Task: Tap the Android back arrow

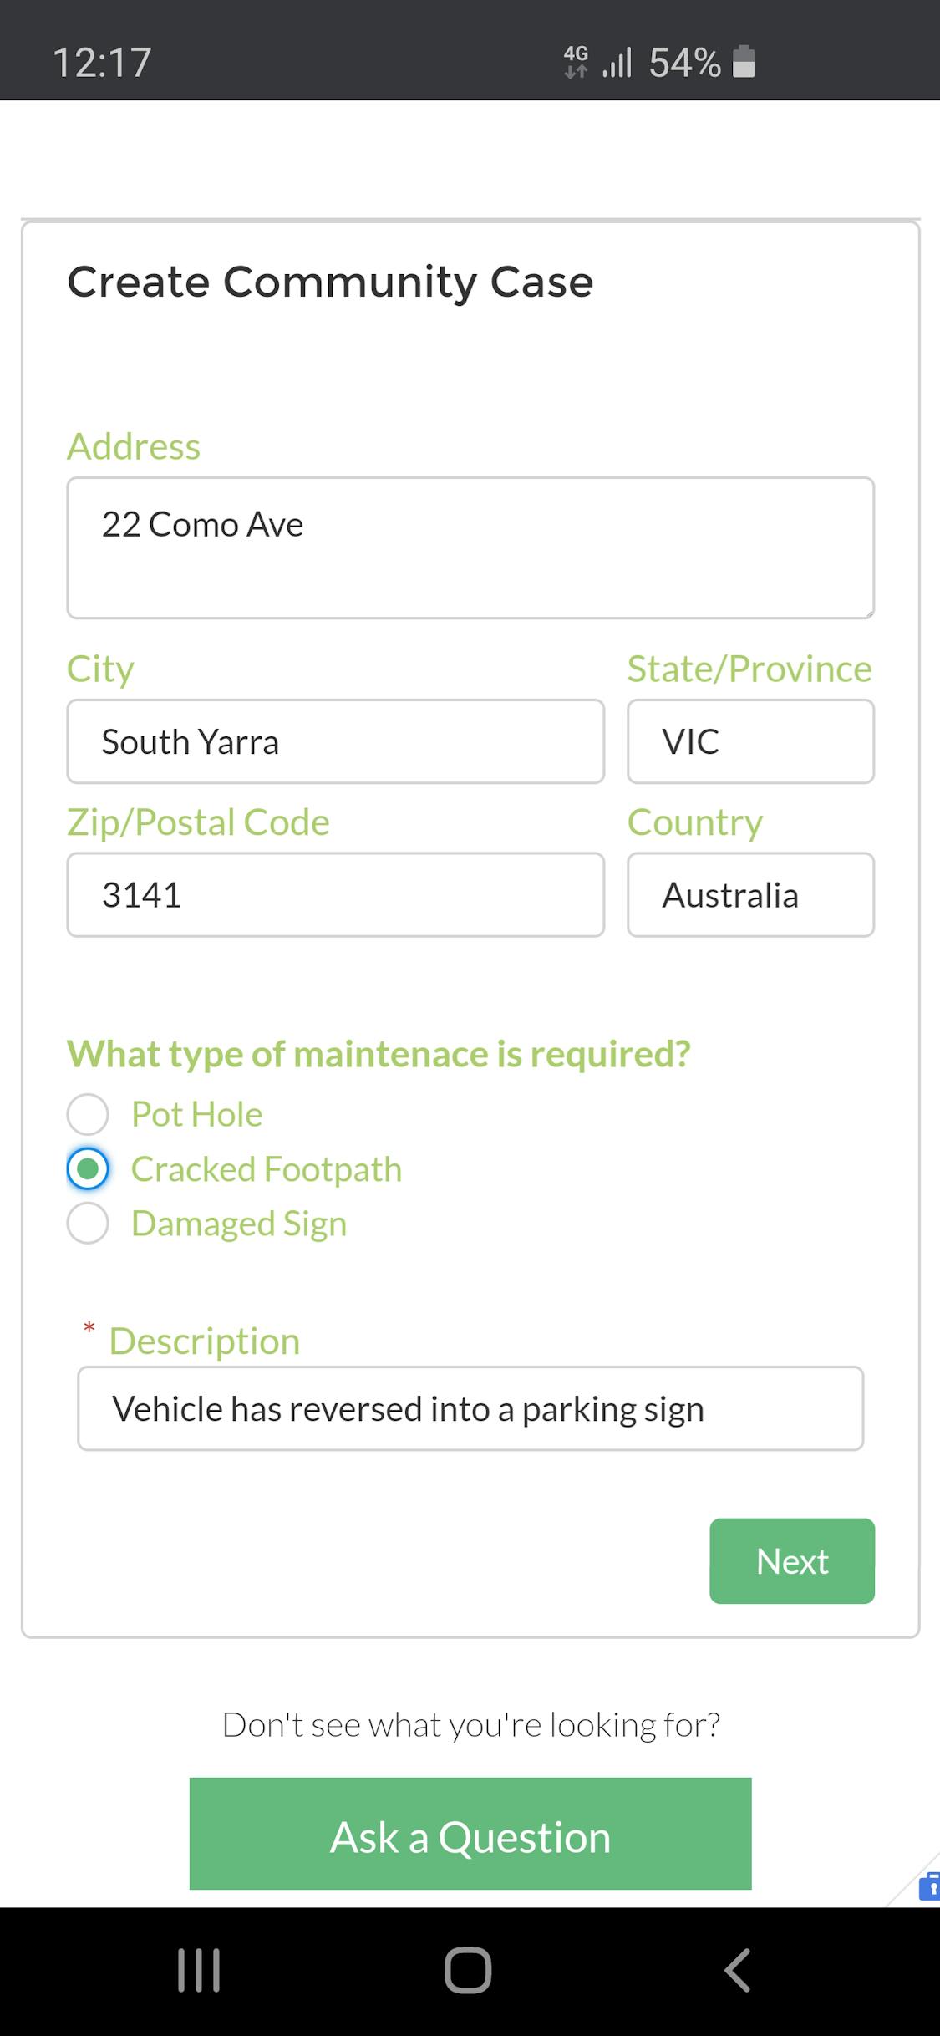Action: pos(737,1970)
